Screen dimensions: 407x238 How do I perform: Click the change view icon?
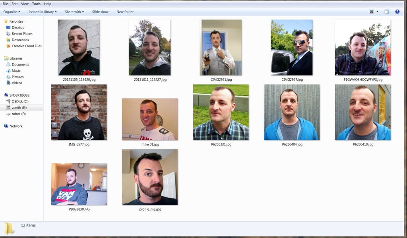372,12
